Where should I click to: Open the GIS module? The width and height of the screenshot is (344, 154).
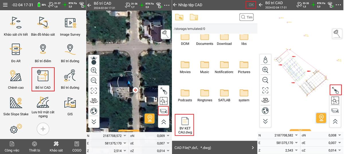pos(70,106)
